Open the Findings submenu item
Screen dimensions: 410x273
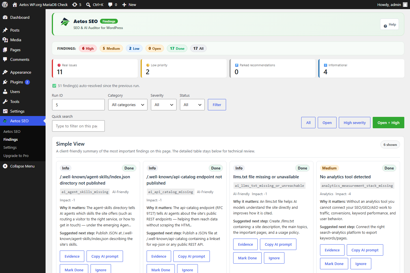[11, 139]
